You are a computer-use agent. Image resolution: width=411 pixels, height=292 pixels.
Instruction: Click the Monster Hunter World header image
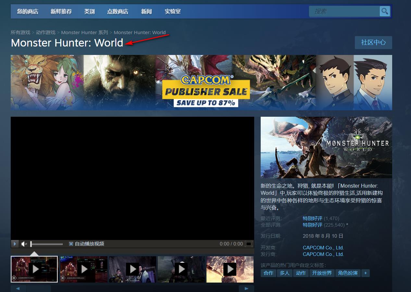[x=326, y=147]
